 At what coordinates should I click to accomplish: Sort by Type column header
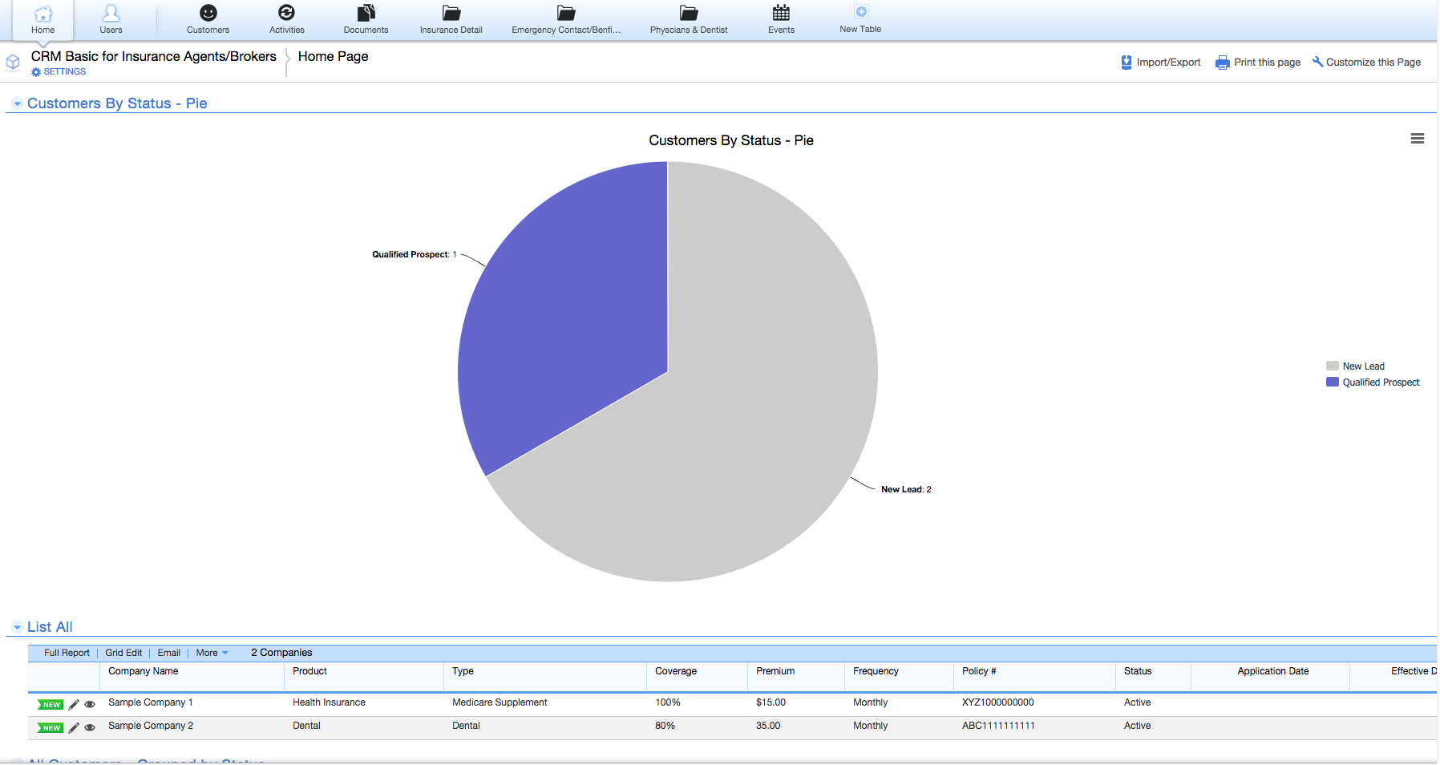[463, 671]
